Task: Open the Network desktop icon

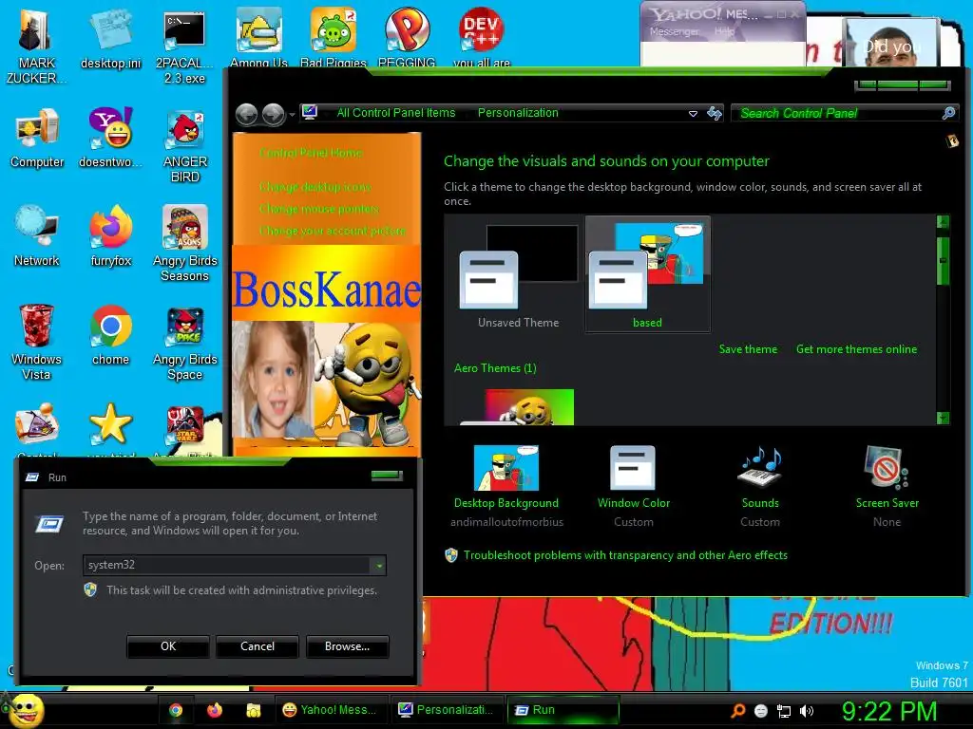Action: pyautogui.click(x=37, y=235)
